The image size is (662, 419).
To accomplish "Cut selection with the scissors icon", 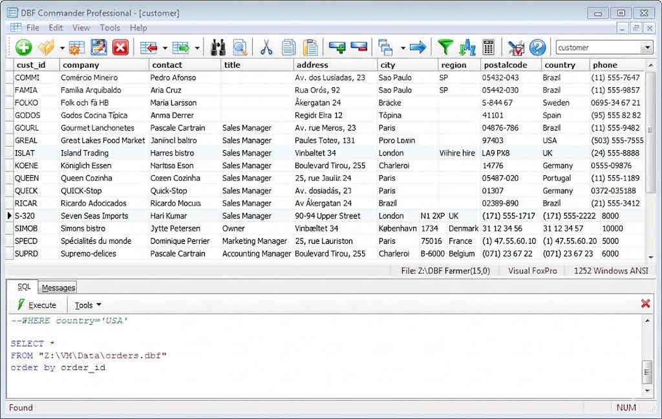I will (266, 47).
